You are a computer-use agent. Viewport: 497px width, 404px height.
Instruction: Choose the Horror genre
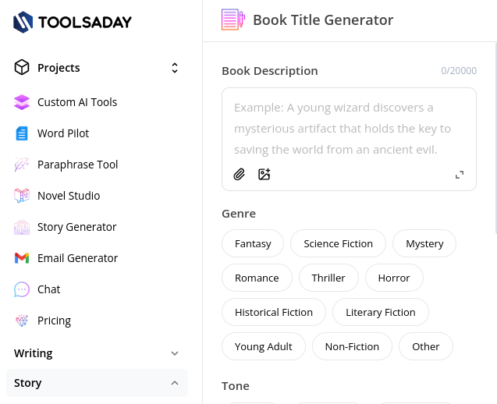tap(394, 278)
